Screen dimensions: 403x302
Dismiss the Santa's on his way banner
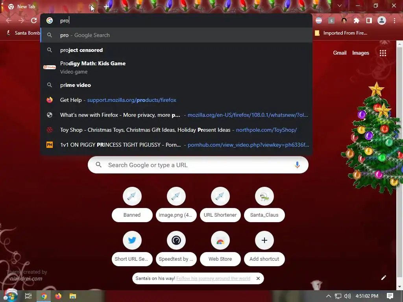tap(258, 278)
